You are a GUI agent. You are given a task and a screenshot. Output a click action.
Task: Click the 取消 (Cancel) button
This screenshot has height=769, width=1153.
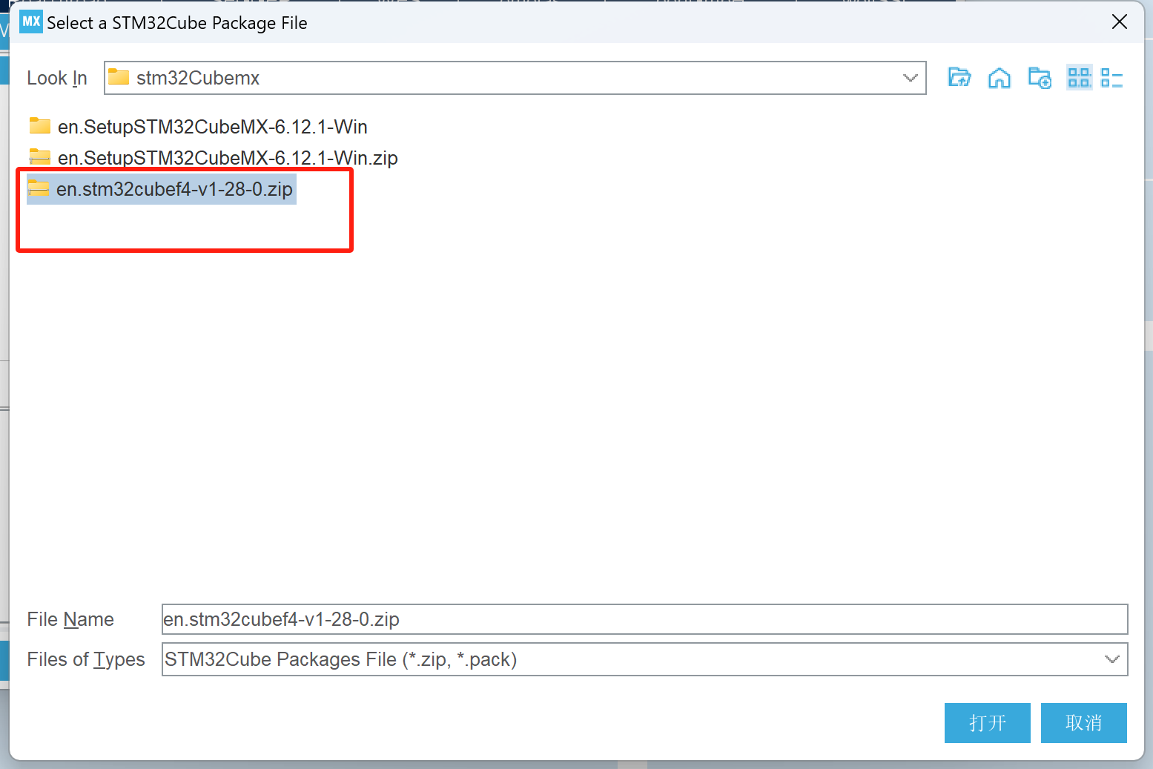click(x=1083, y=722)
